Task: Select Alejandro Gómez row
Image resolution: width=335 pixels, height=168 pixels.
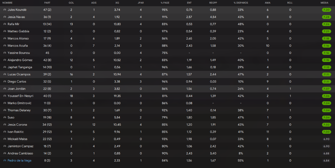Action: 167,60
